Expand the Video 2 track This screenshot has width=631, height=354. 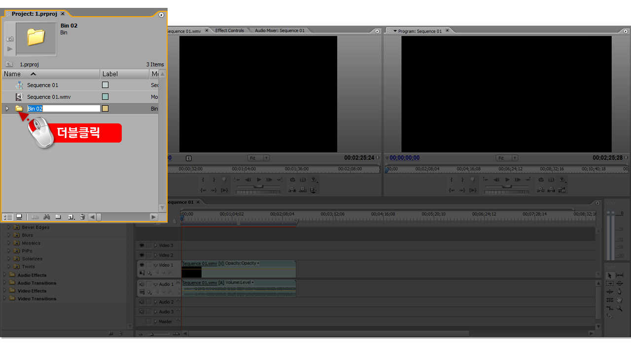click(x=156, y=255)
